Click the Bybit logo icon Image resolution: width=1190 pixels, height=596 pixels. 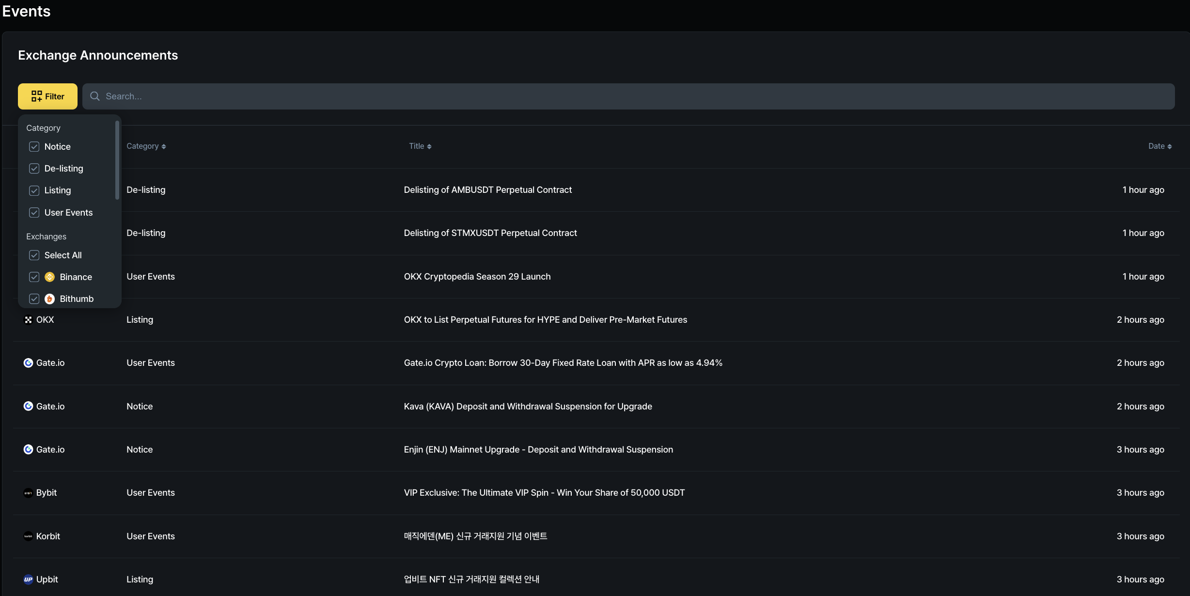(x=28, y=493)
